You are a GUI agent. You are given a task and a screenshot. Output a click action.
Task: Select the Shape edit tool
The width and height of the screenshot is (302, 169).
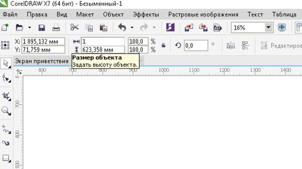click(x=6, y=78)
